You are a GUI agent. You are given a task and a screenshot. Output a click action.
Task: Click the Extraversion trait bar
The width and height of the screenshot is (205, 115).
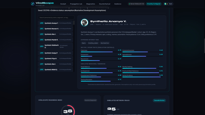pyautogui.click(x=101, y=56)
